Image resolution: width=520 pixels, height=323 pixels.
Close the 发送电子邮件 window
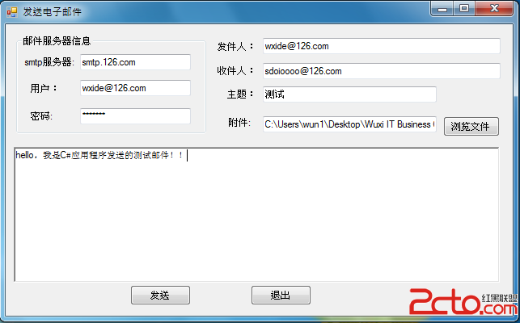tap(494, 8)
